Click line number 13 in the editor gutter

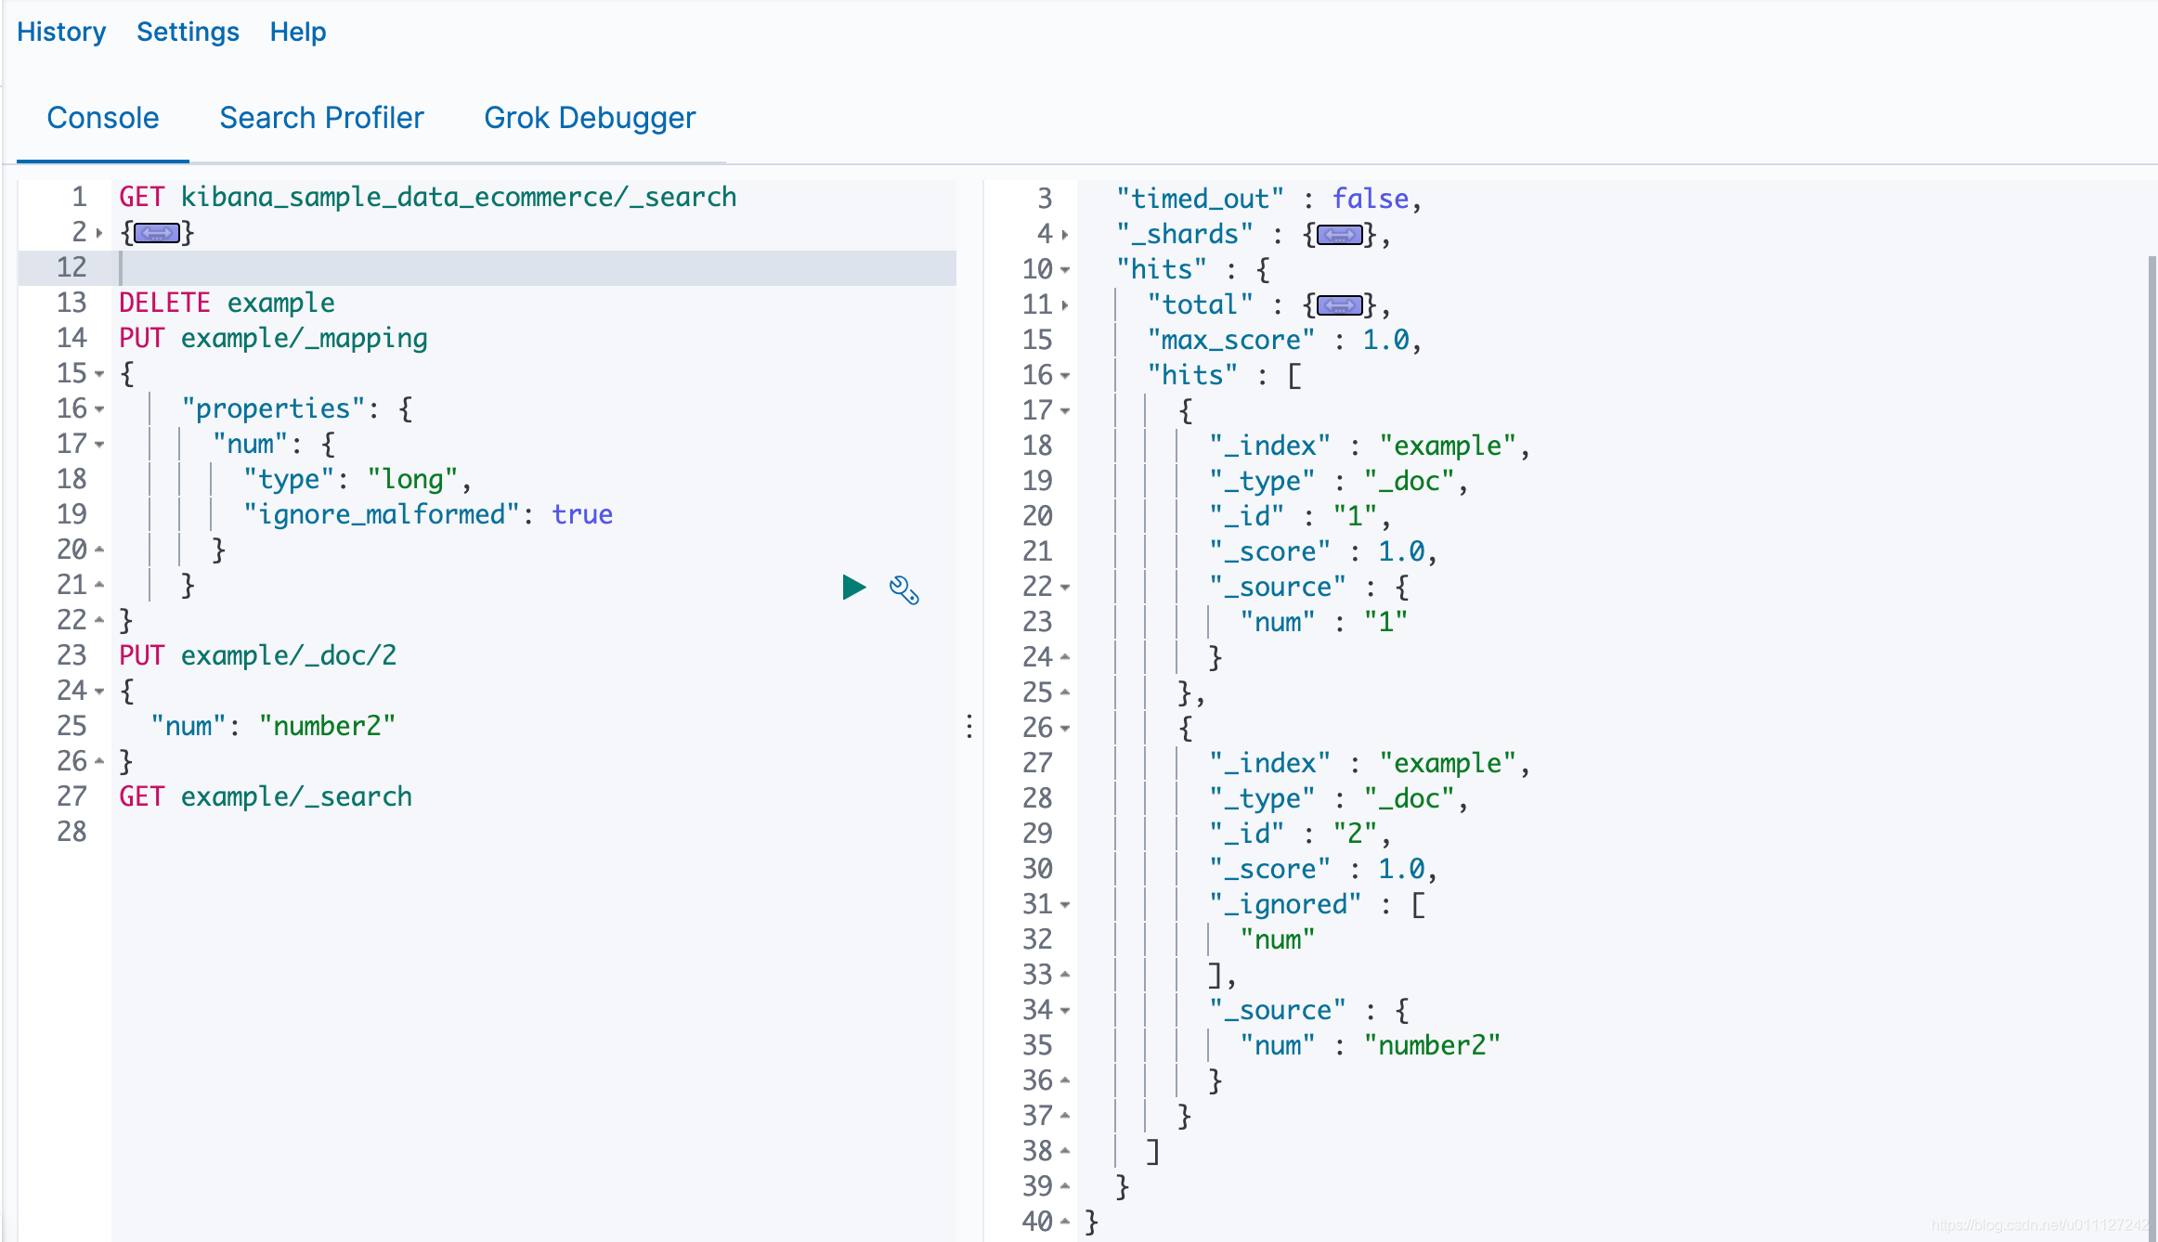click(71, 304)
